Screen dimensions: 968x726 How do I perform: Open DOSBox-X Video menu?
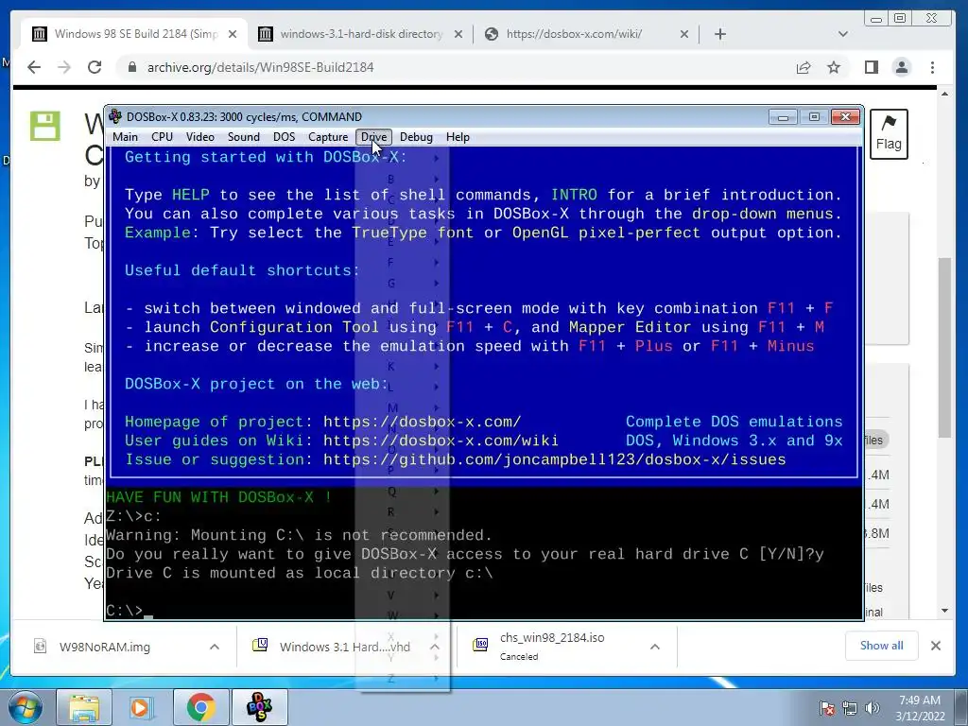200,137
